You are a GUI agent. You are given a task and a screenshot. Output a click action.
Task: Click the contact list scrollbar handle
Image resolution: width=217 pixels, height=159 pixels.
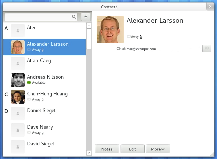pos(89,39)
